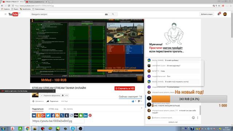The height and width of the screenshot is (131, 233).
Task: Click the video player area
Action: coord(87,51)
